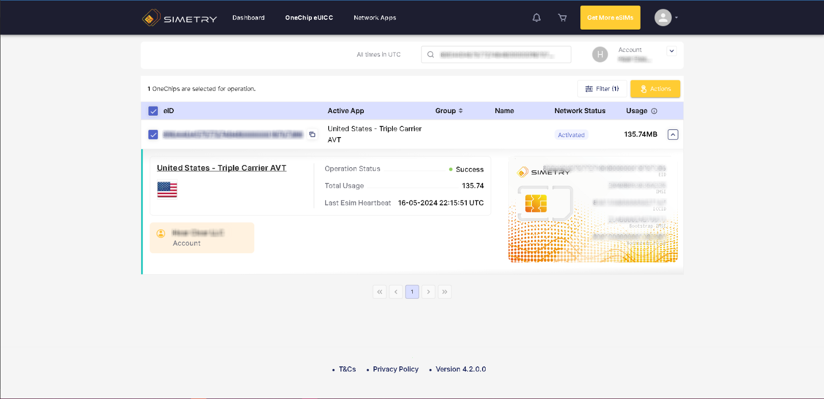Click the Activated network status badge
The height and width of the screenshot is (399, 824).
(x=571, y=135)
